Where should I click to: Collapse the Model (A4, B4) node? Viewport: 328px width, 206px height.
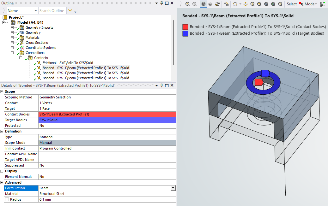point(3,22)
